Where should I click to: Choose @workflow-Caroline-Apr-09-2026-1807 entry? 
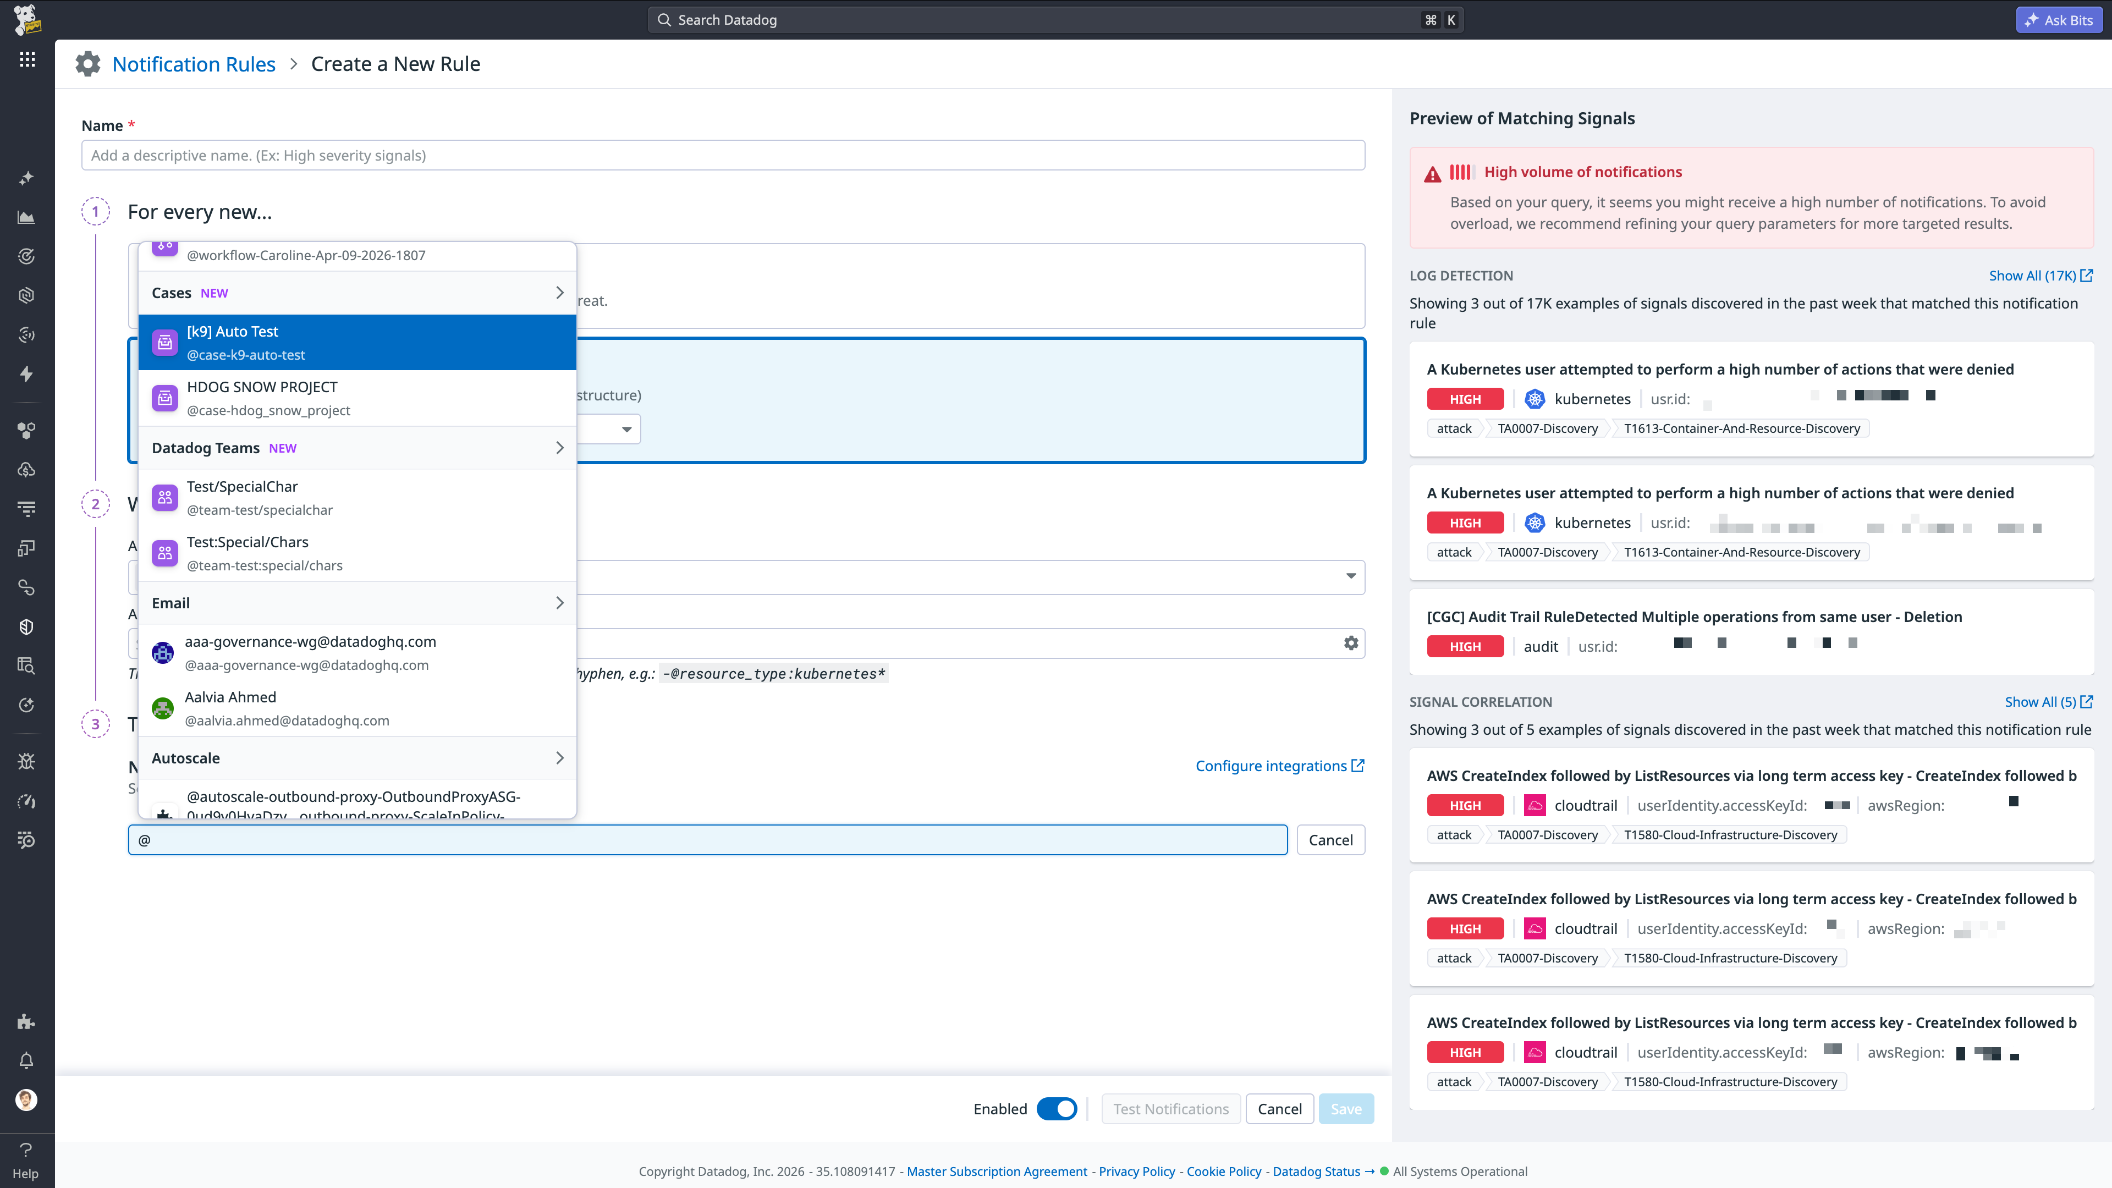[x=358, y=255]
